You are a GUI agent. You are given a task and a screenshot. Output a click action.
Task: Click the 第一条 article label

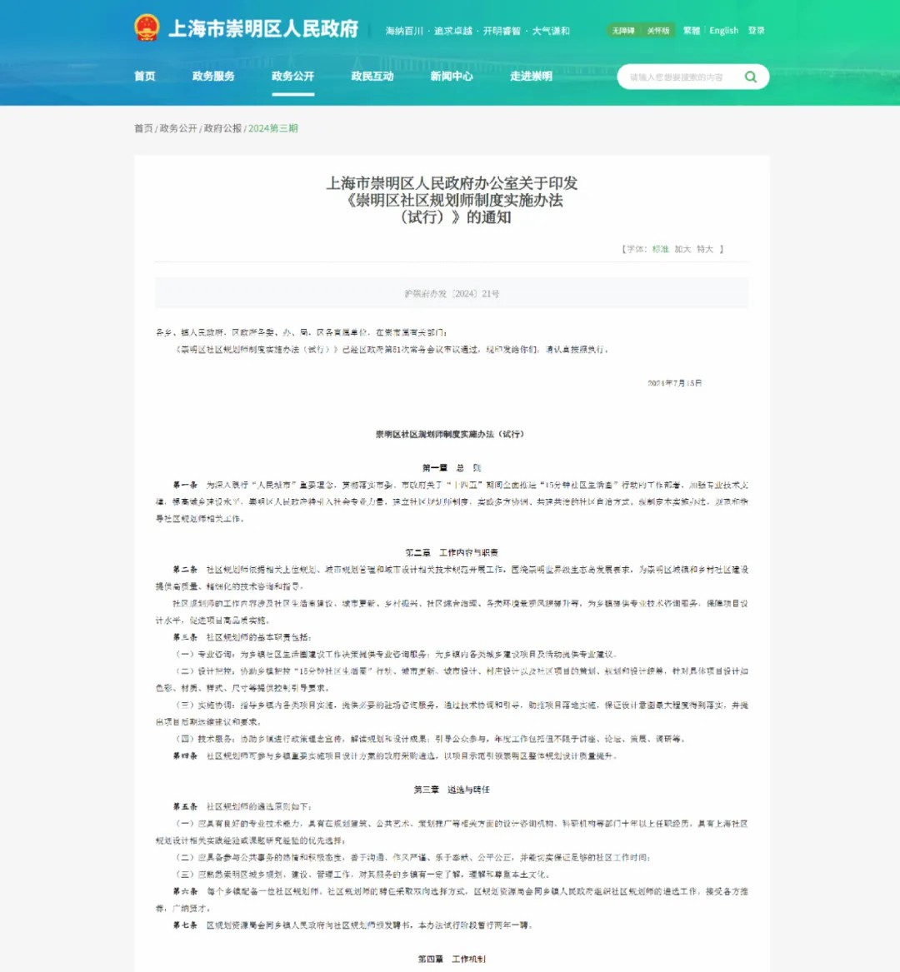pyautogui.click(x=185, y=485)
